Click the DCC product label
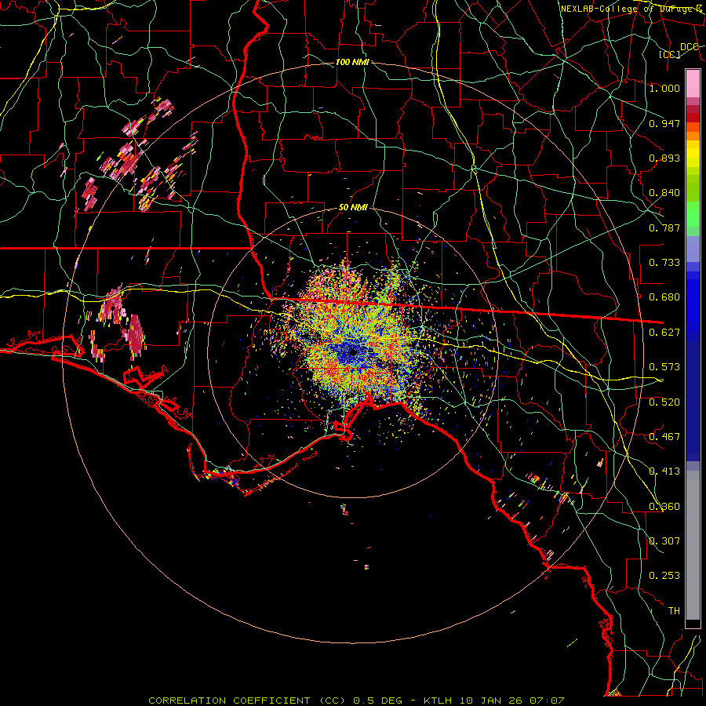 pyautogui.click(x=689, y=47)
